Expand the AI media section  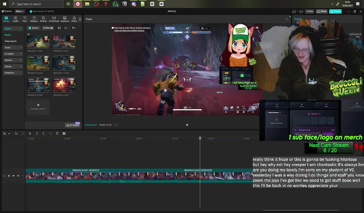13,54
